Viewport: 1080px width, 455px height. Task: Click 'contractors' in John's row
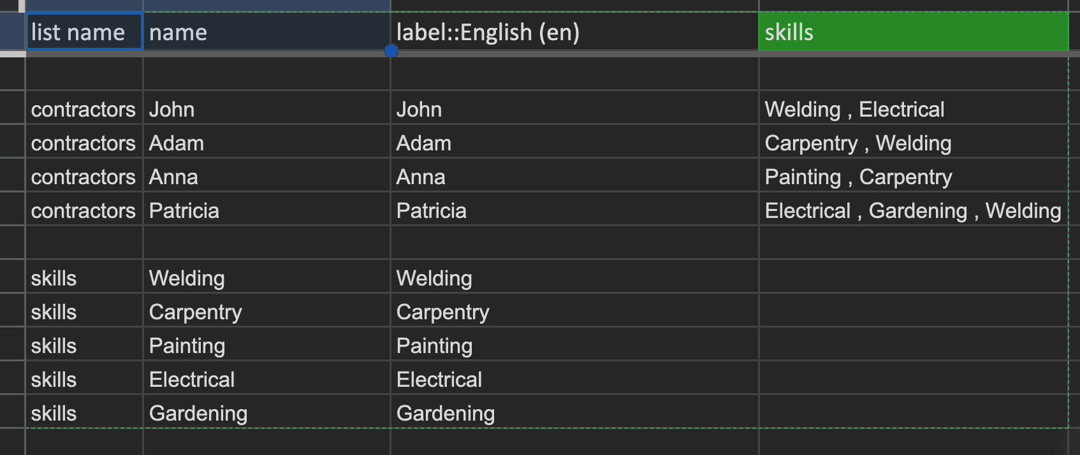(84, 109)
